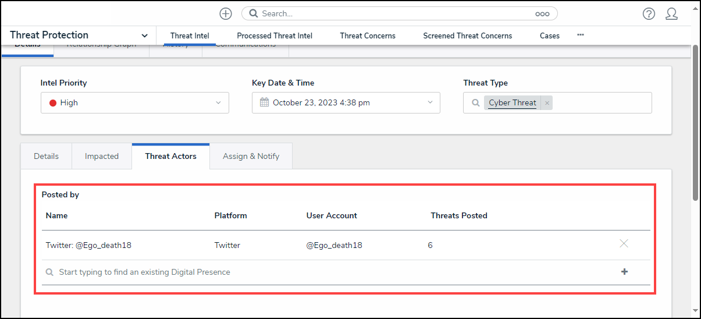Open the user profile icon
This screenshot has width=701, height=319.
(x=671, y=14)
